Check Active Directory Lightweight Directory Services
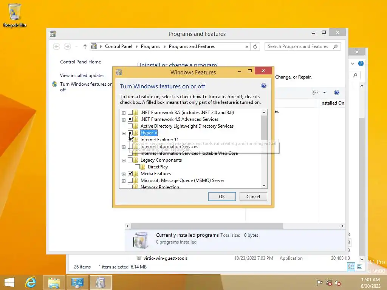 pyautogui.click(x=130, y=126)
